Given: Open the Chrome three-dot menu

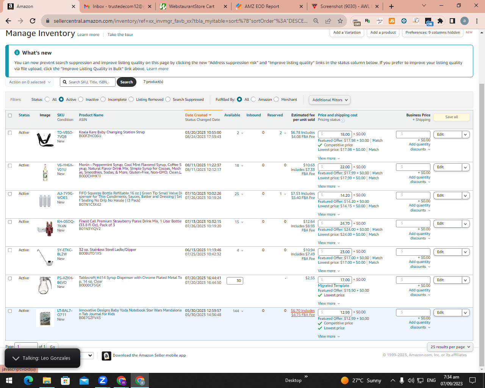Looking at the screenshot, I should [477, 21].
